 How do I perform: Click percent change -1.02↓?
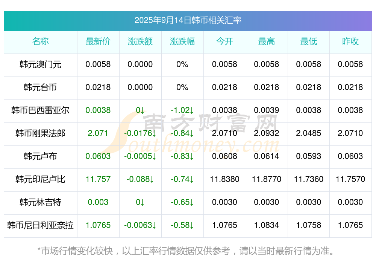click(x=182, y=110)
